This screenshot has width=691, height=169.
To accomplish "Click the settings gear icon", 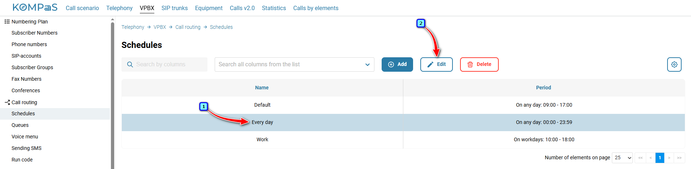I will click(674, 65).
